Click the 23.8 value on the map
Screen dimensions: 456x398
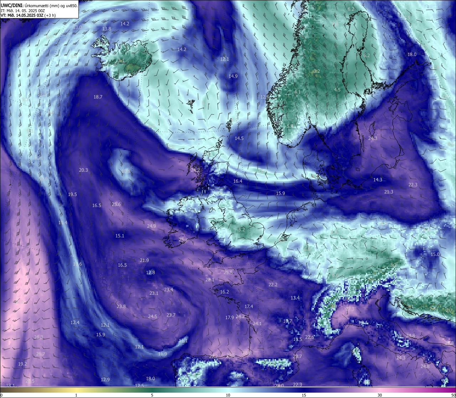coord(121,306)
